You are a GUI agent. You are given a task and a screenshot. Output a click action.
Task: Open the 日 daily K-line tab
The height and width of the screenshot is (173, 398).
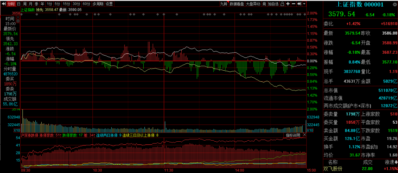pyautogui.click(x=19, y=4)
